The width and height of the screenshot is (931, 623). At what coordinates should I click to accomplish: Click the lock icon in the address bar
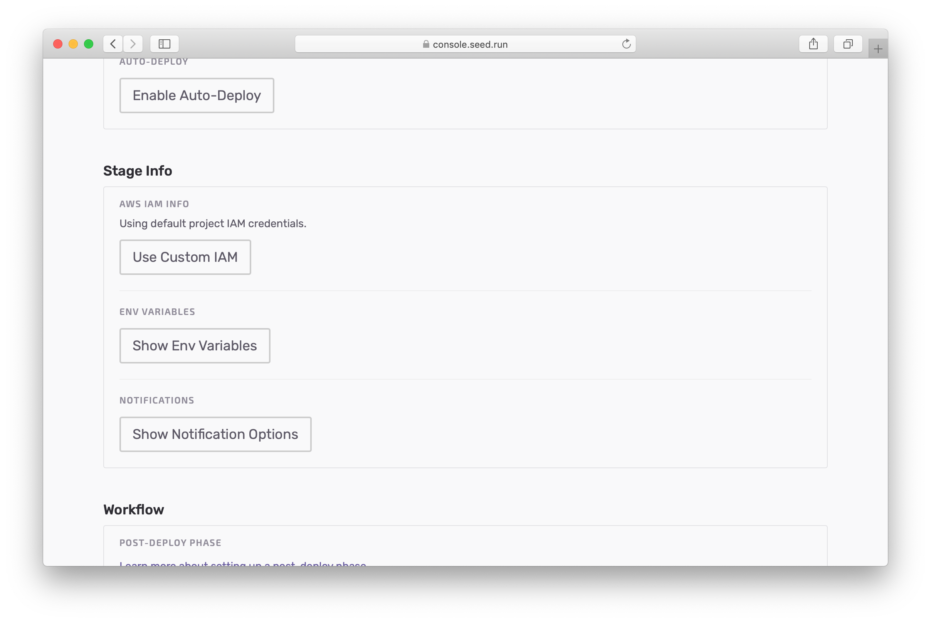426,44
